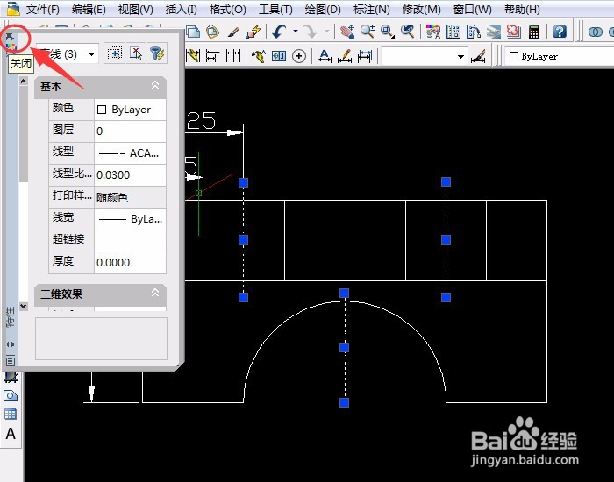Open the 文件(F) menu
This screenshot has height=482, width=614.
(43, 9)
